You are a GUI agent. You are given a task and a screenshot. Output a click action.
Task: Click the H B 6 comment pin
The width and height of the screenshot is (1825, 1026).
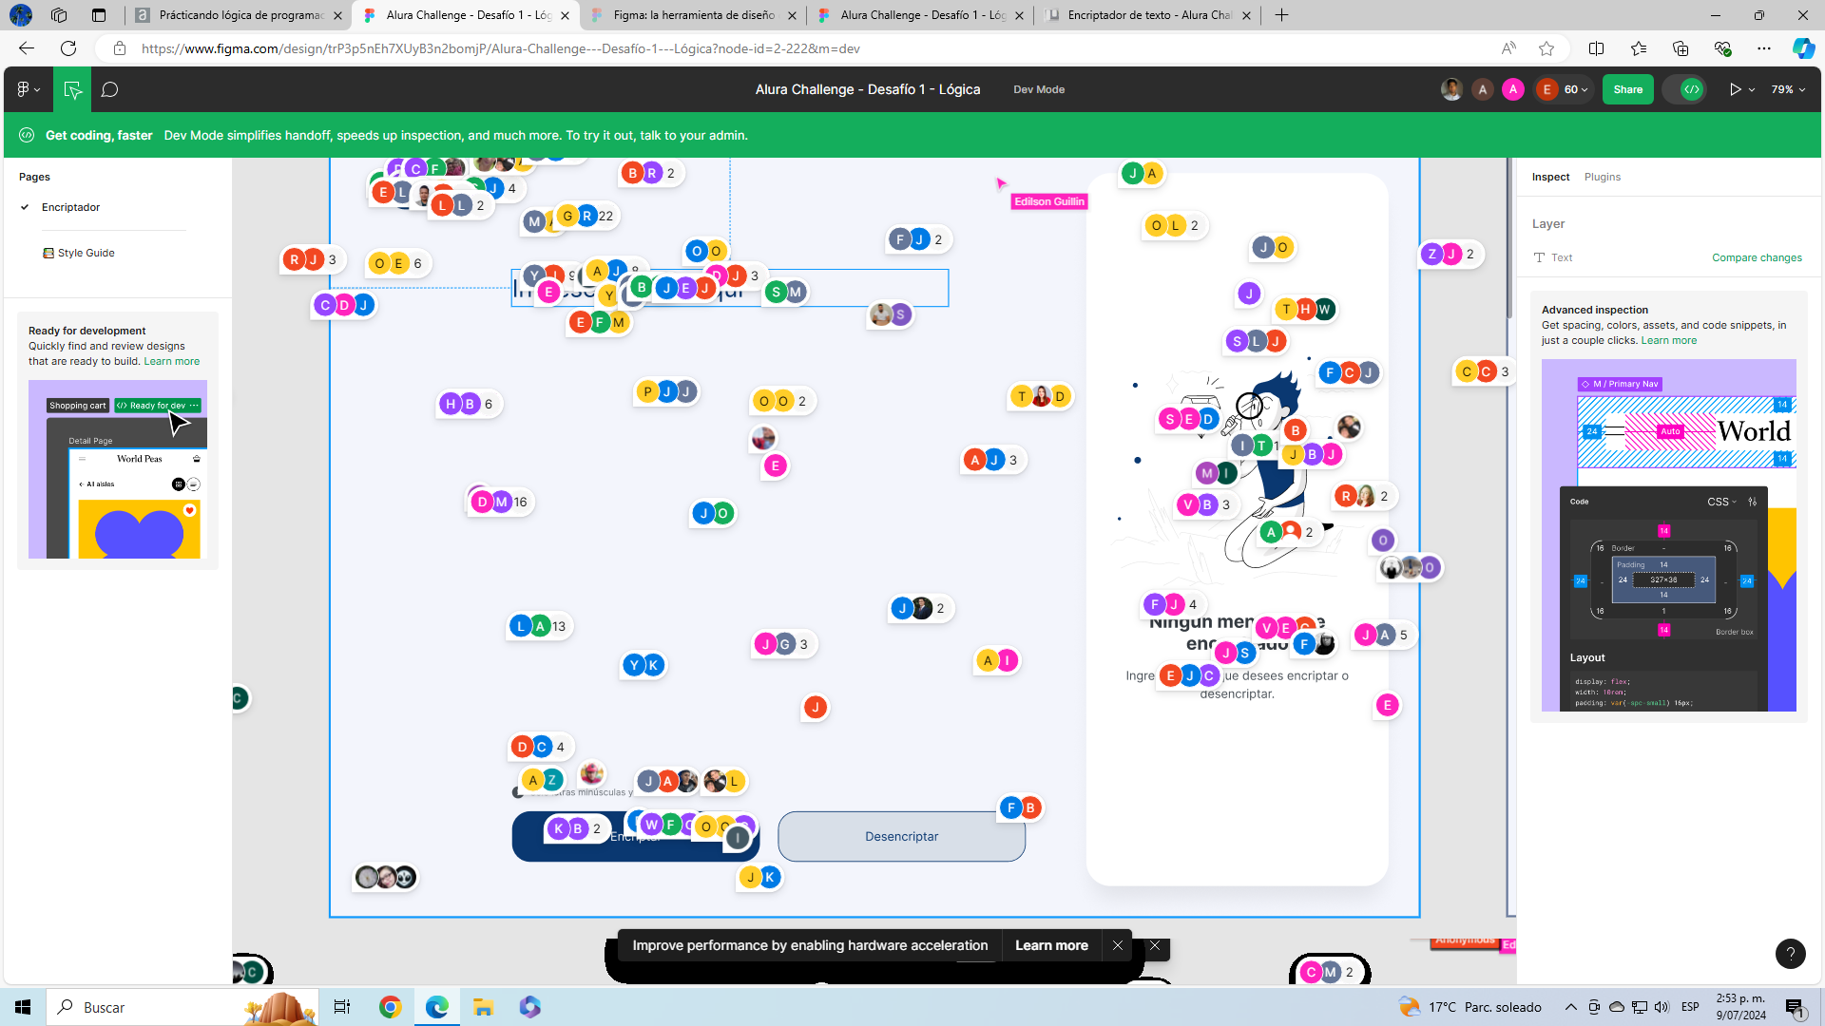click(469, 404)
